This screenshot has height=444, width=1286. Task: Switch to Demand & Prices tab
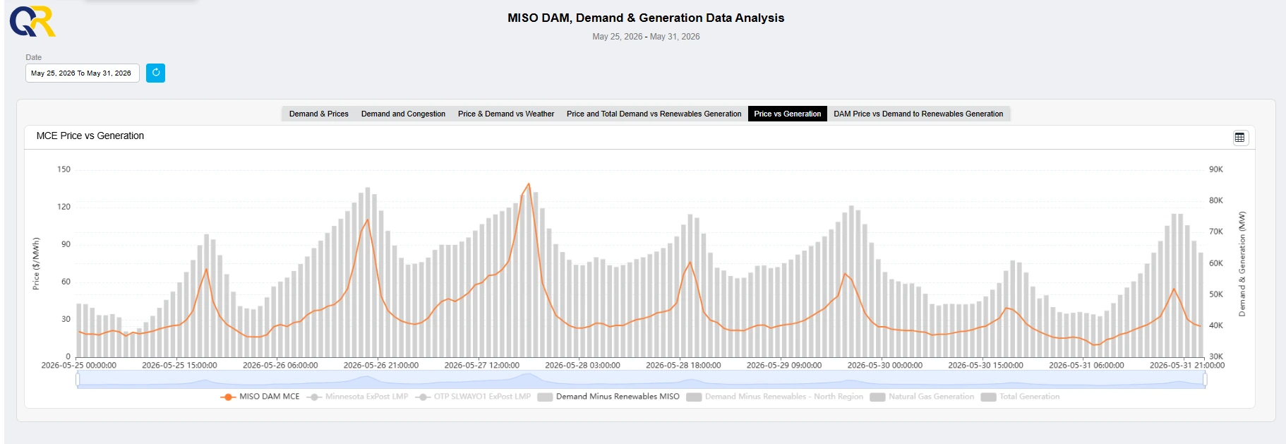pyautogui.click(x=319, y=114)
